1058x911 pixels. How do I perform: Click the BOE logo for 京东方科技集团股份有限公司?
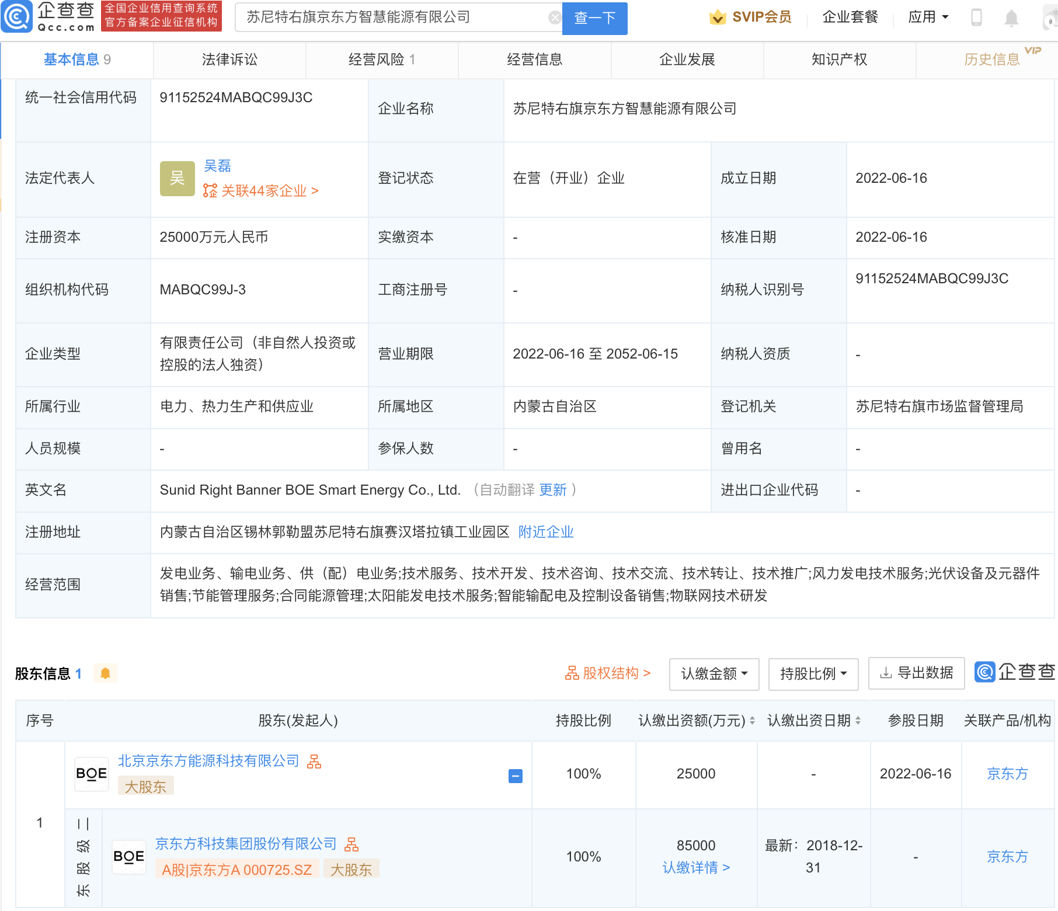(129, 857)
